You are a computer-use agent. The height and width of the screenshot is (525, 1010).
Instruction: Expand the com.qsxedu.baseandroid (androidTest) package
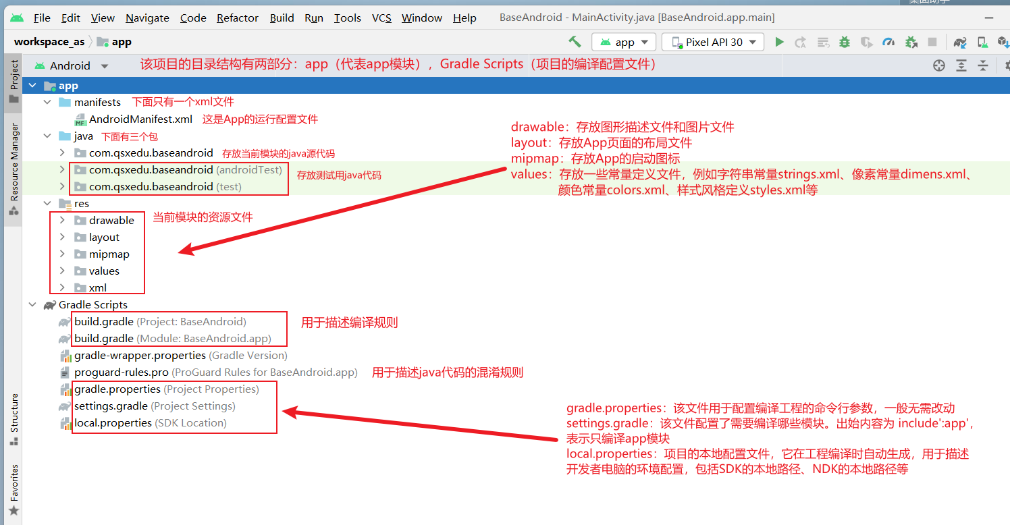[x=62, y=170]
